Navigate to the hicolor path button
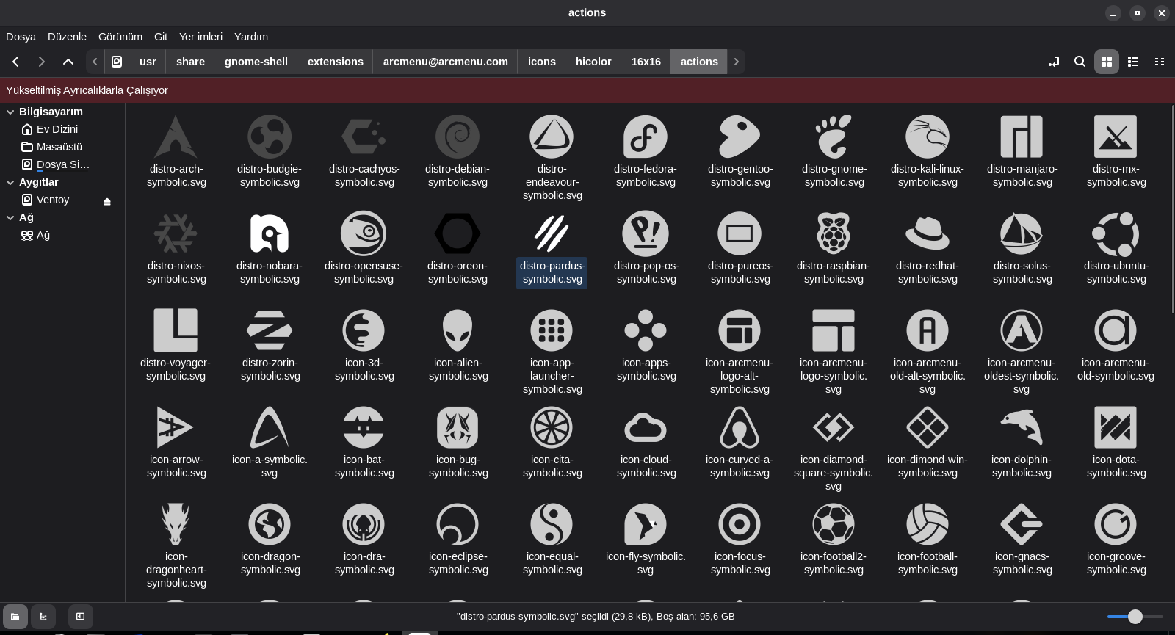 pos(593,62)
